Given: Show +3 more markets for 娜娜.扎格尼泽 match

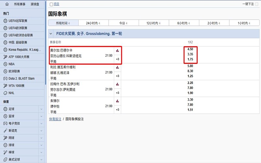Looking at the screenshot, I should (117, 76).
